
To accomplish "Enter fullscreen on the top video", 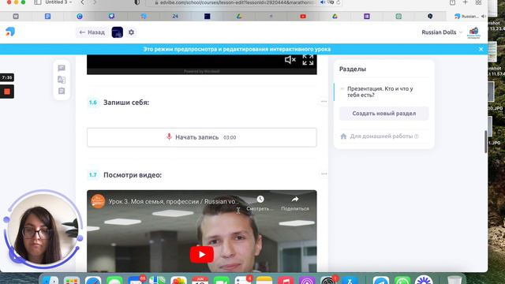I will coord(308,60).
